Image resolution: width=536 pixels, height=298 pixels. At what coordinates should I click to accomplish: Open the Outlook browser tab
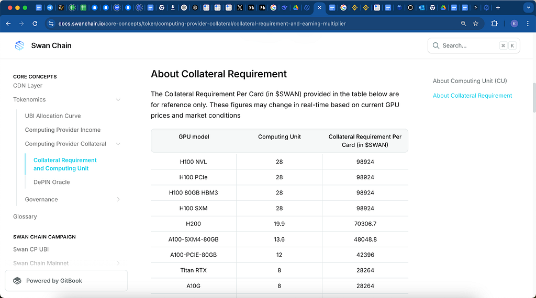pyautogui.click(x=421, y=7)
